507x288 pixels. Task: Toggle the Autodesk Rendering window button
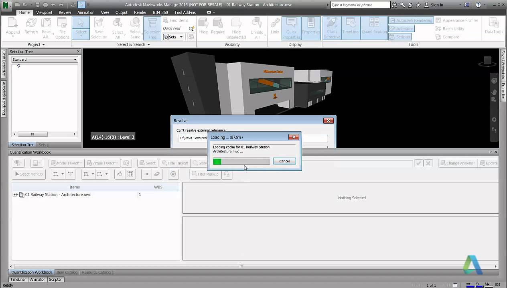click(x=411, y=20)
